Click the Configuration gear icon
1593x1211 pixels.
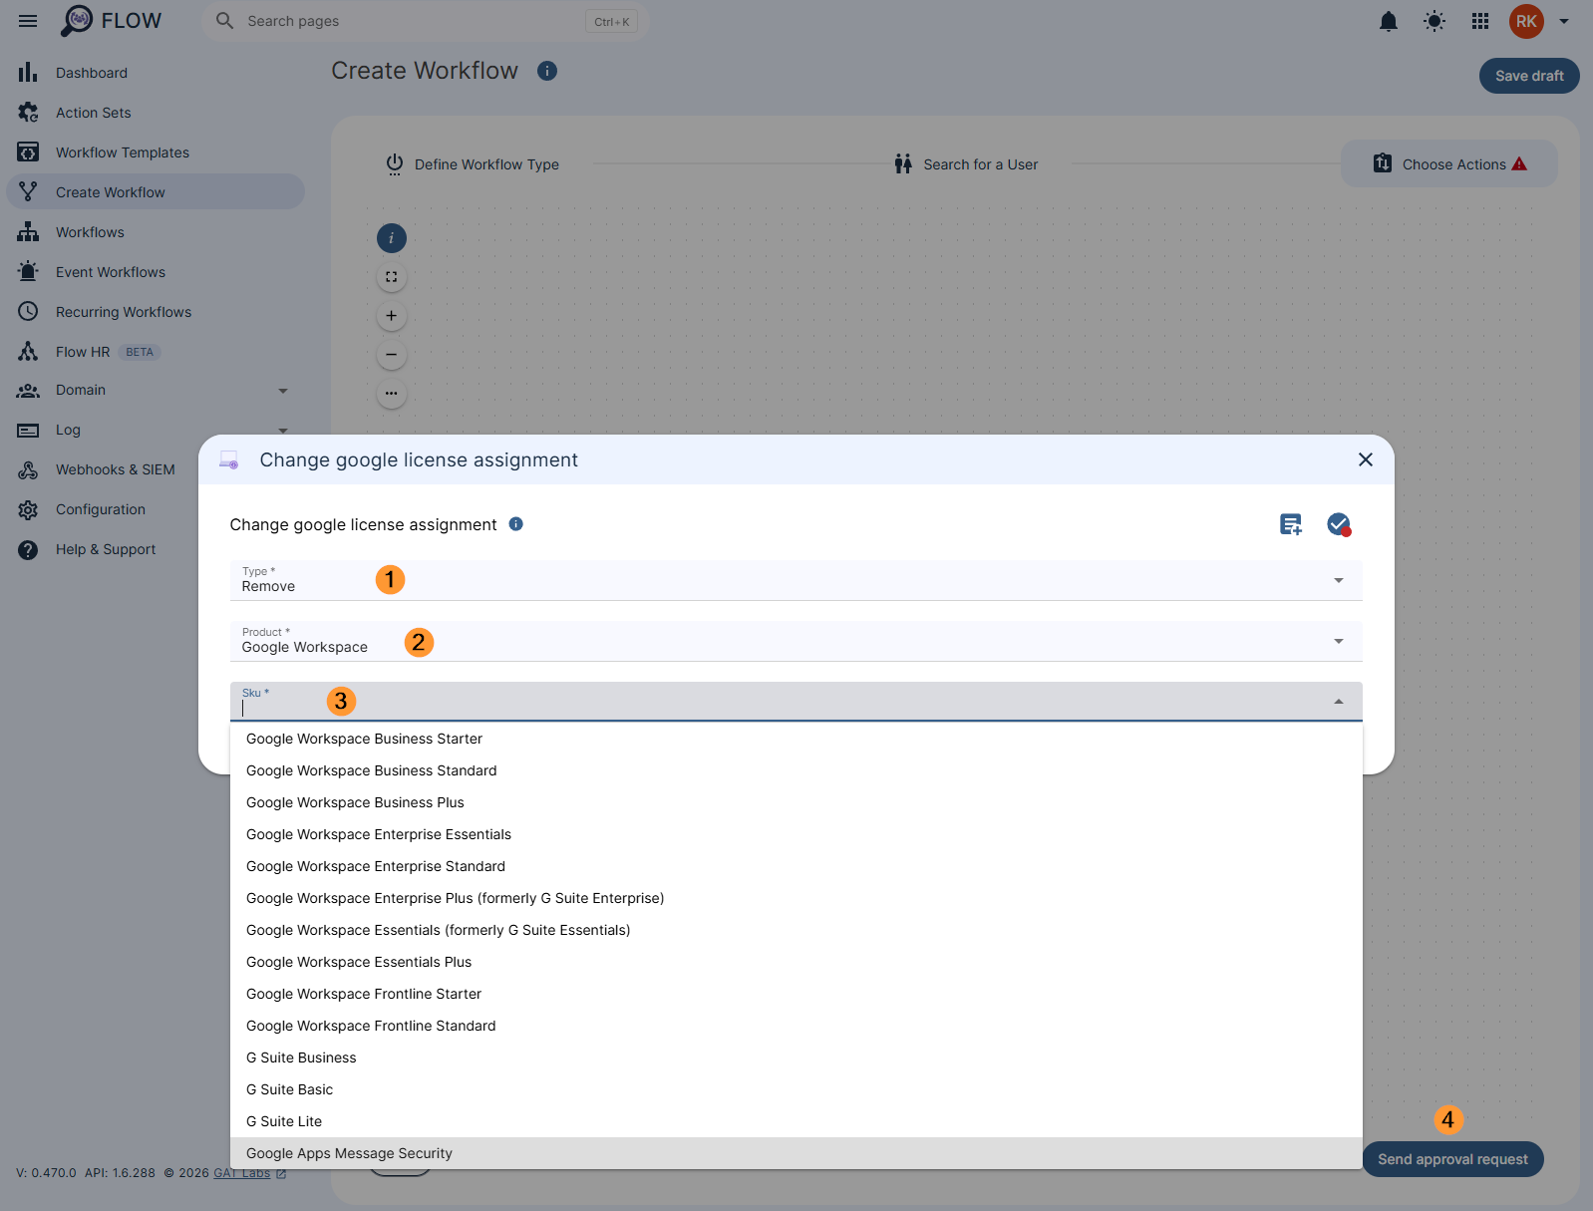pyautogui.click(x=28, y=509)
